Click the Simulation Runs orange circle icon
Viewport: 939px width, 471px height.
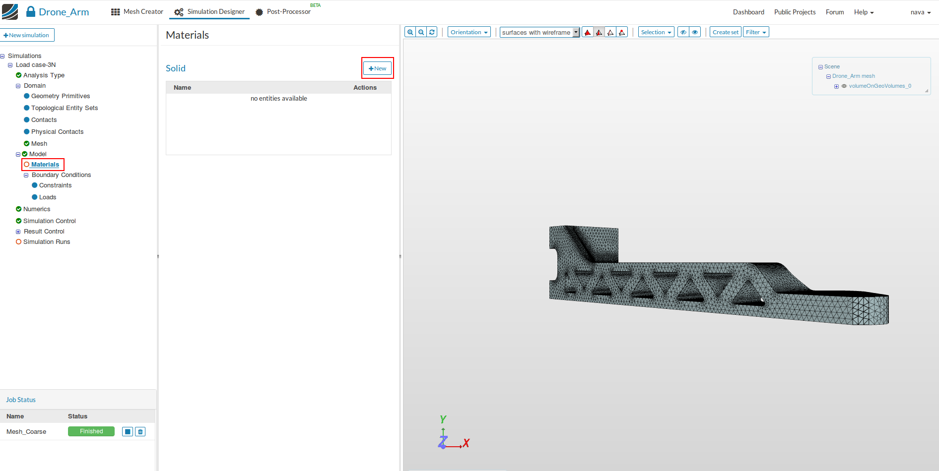click(x=19, y=242)
